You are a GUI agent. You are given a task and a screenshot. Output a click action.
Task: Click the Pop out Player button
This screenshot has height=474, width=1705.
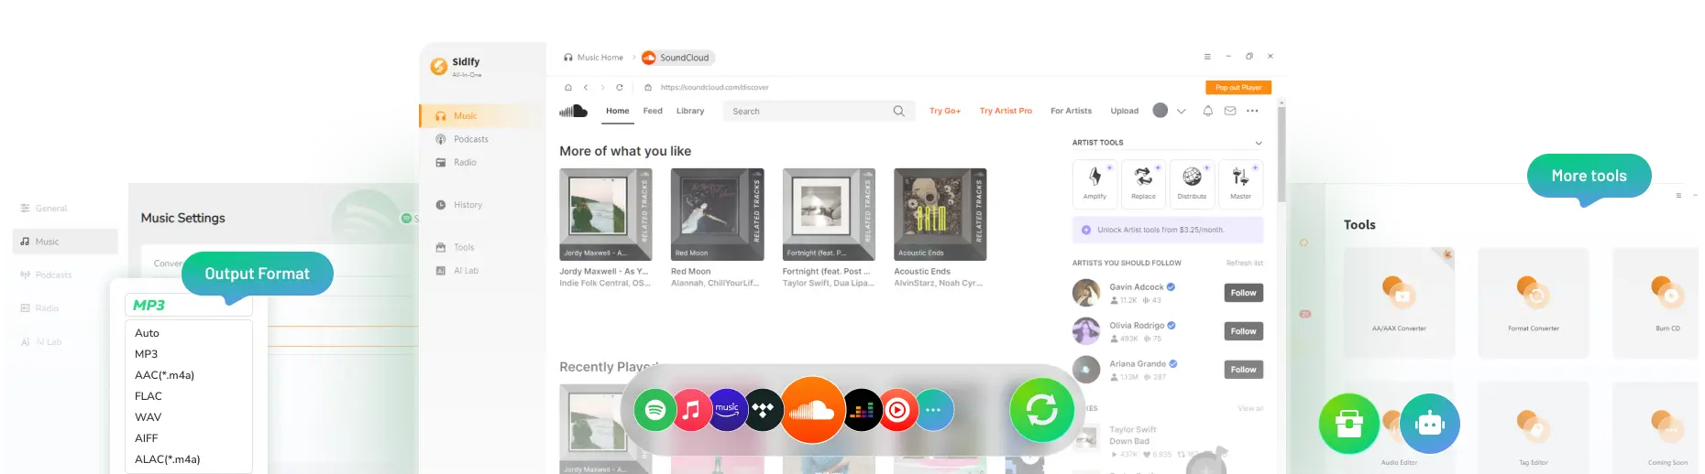pos(1237,88)
